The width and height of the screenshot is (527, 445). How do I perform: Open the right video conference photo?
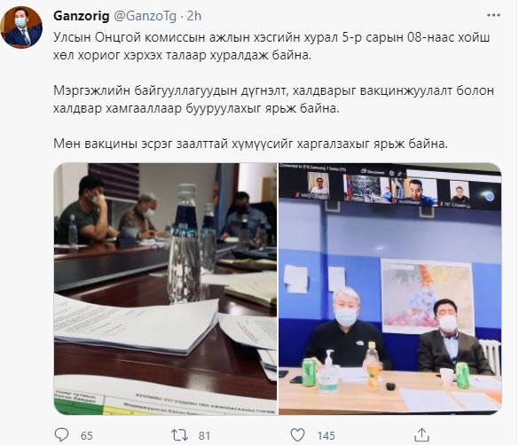click(389, 289)
